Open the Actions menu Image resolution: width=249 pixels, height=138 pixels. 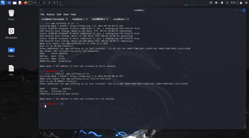(x=50, y=14)
